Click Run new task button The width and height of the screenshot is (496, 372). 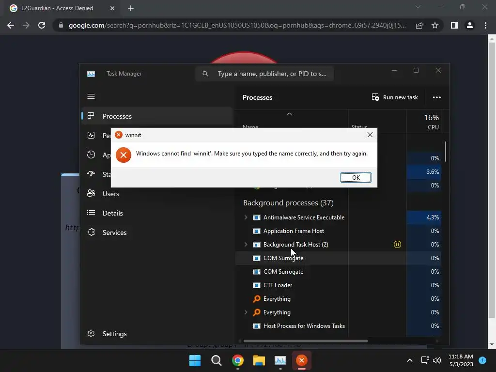coord(395,97)
